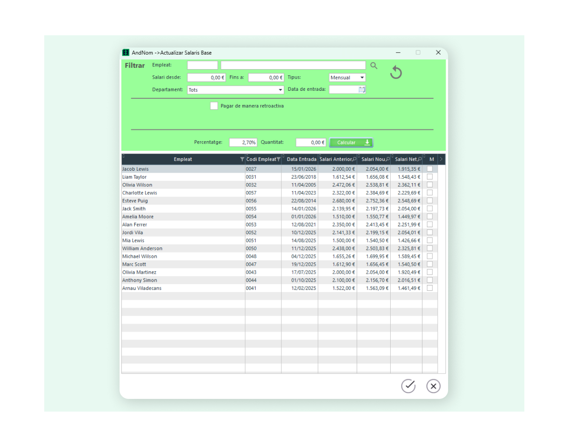Tick the M checkbox for Jacob Lewis
The height and width of the screenshot is (437, 570).
click(429, 169)
